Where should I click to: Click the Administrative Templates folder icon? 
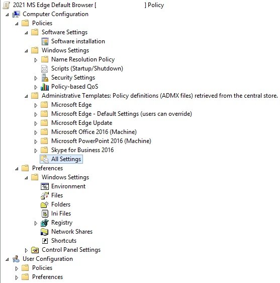pyautogui.click(x=35, y=96)
